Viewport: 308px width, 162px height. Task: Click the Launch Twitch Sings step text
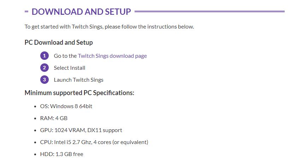(78, 80)
